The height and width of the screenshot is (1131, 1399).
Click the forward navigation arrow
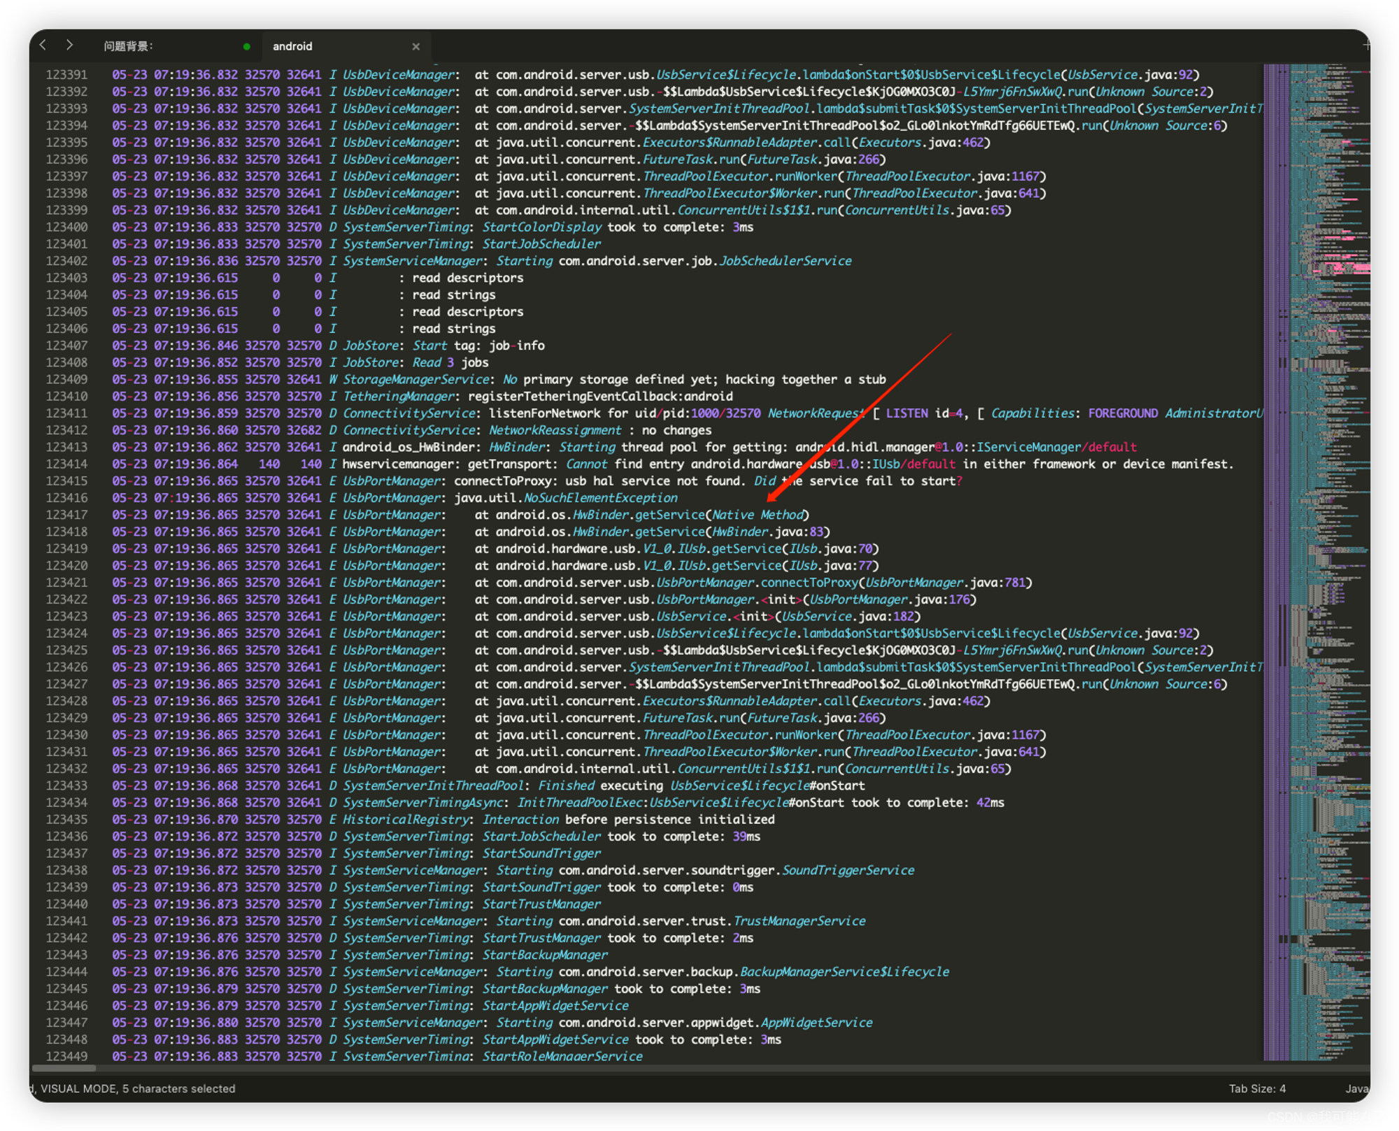coord(69,45)
